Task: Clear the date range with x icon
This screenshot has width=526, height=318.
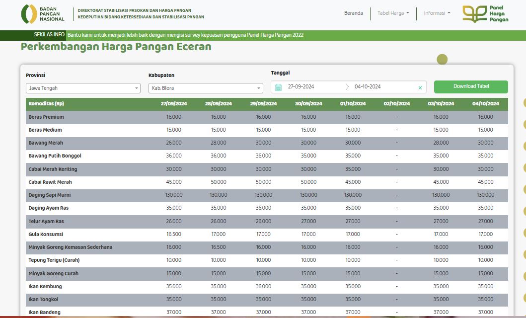Action: pyautogui.click(x=420, y=87)
